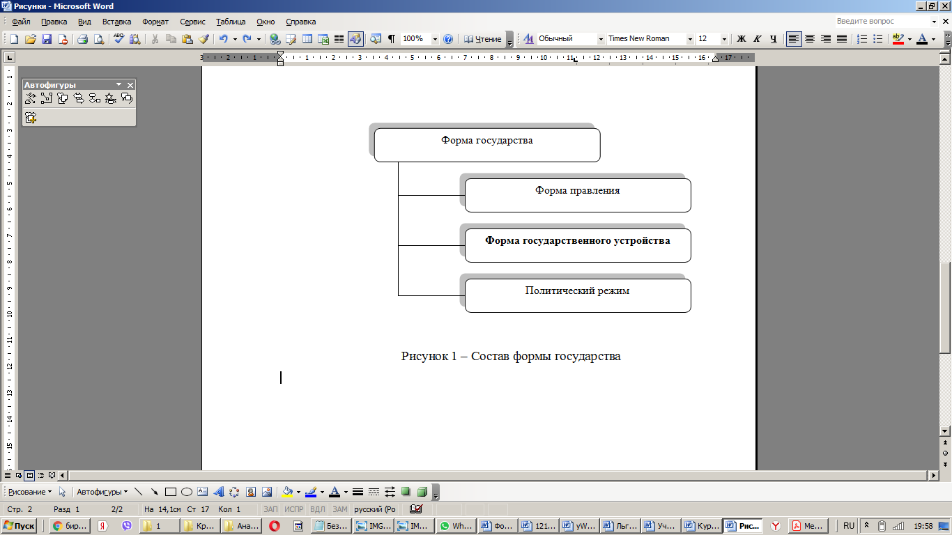Screen dimensions: 952x535
Task: Select the Format Painter brush
Action: [x=204, y=39]
